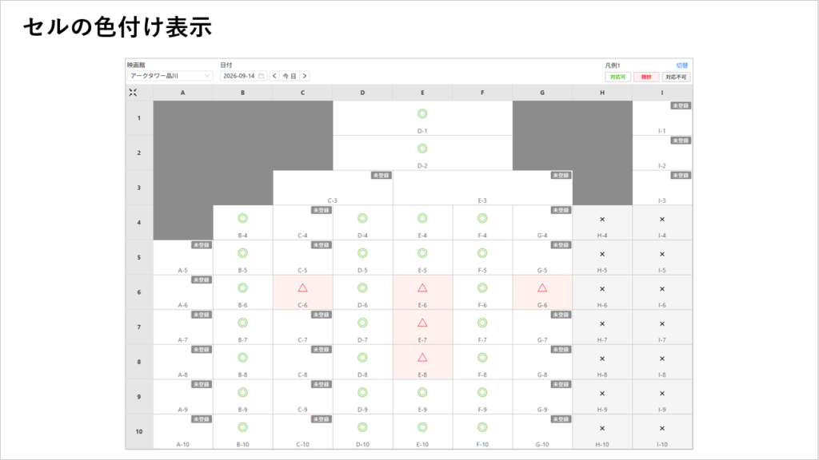Click the 未登録 badge in cell A-10
Viewport: 819px width, 460px height.
coord(201,418)
